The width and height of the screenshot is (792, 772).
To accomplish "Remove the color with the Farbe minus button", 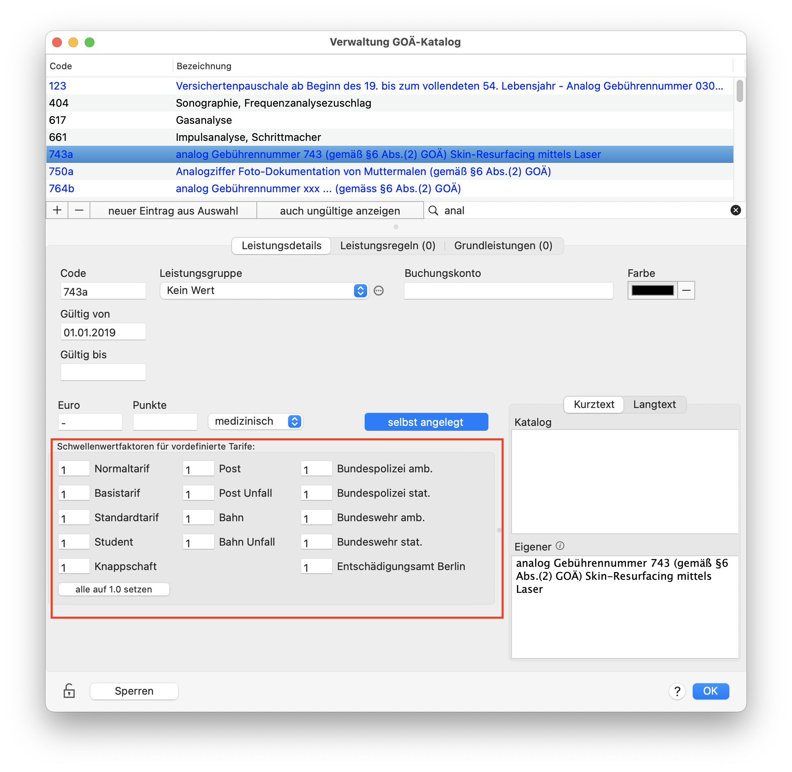I will click(686, 290).
